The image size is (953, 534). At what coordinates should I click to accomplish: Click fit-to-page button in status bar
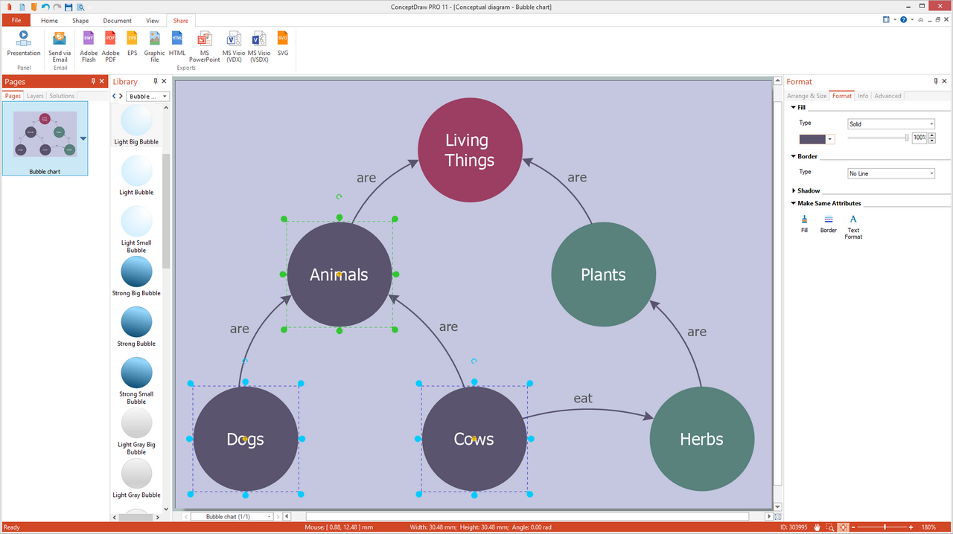point(844,527)
